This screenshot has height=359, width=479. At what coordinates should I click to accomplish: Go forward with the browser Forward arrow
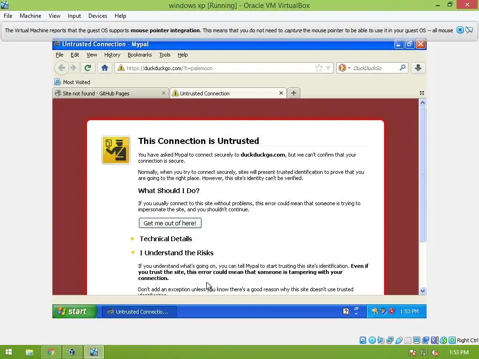(x=73, y=68)
